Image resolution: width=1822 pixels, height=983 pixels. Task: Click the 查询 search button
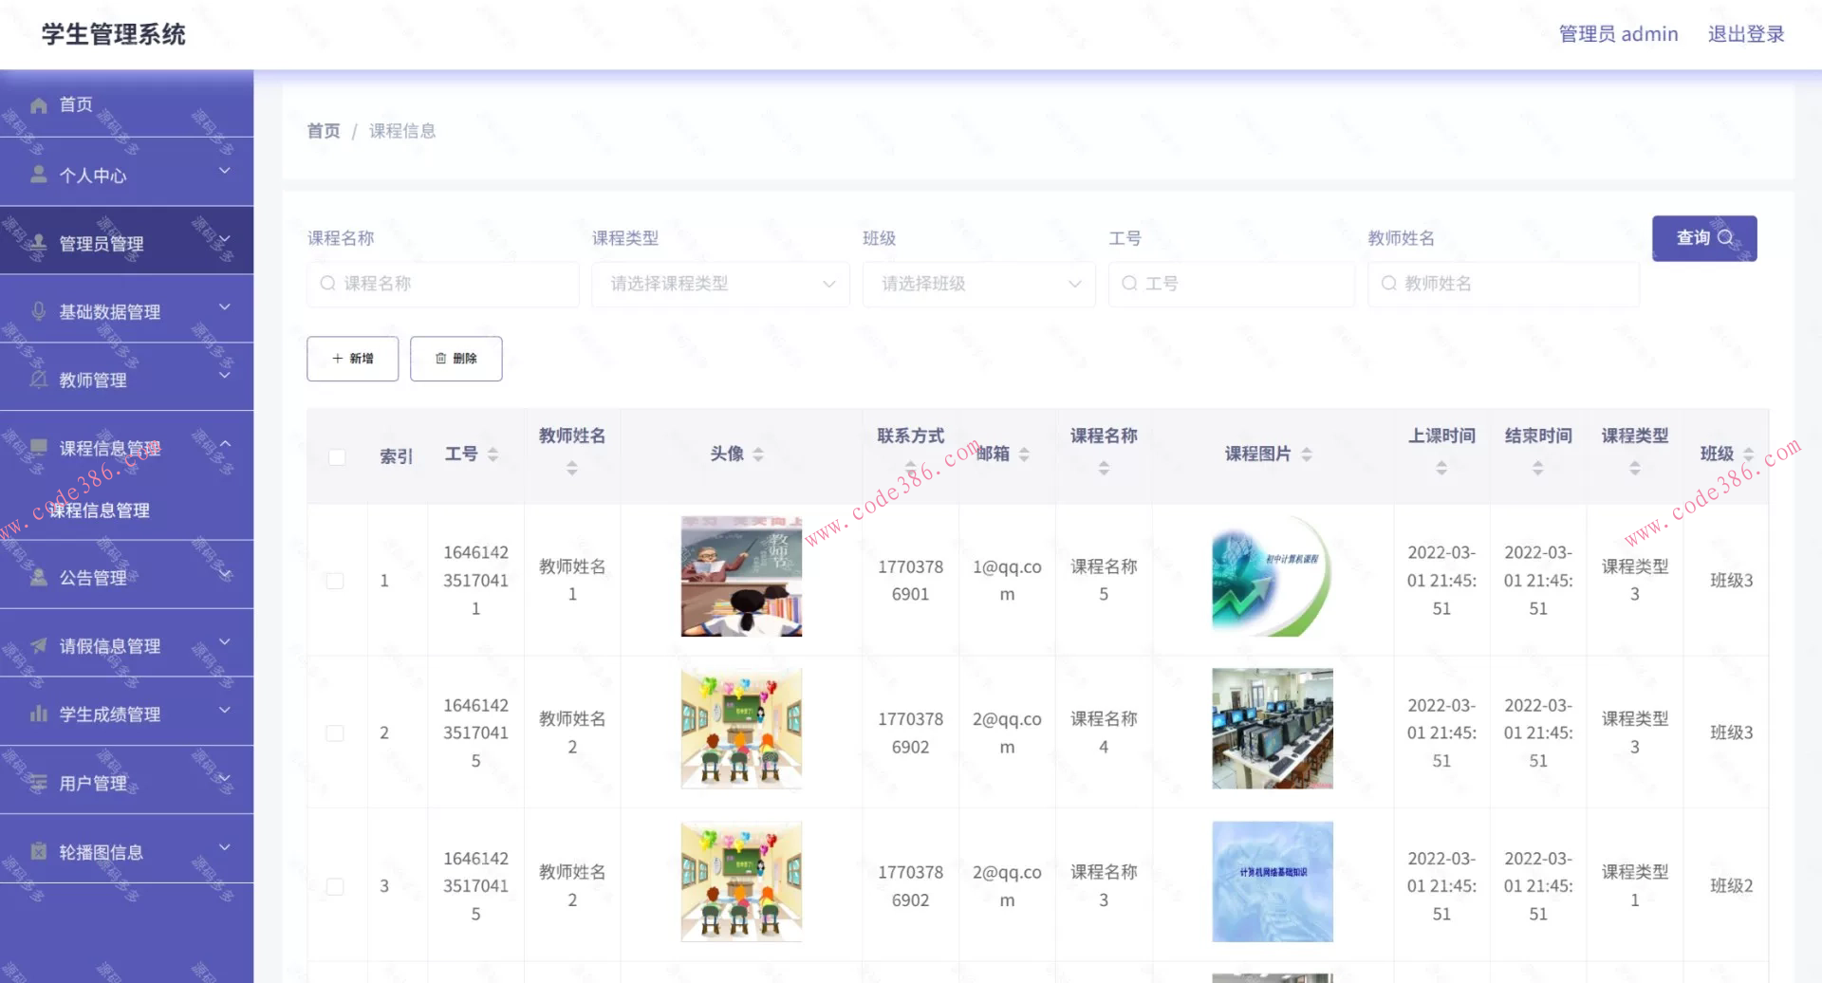tap(1703, 238)
